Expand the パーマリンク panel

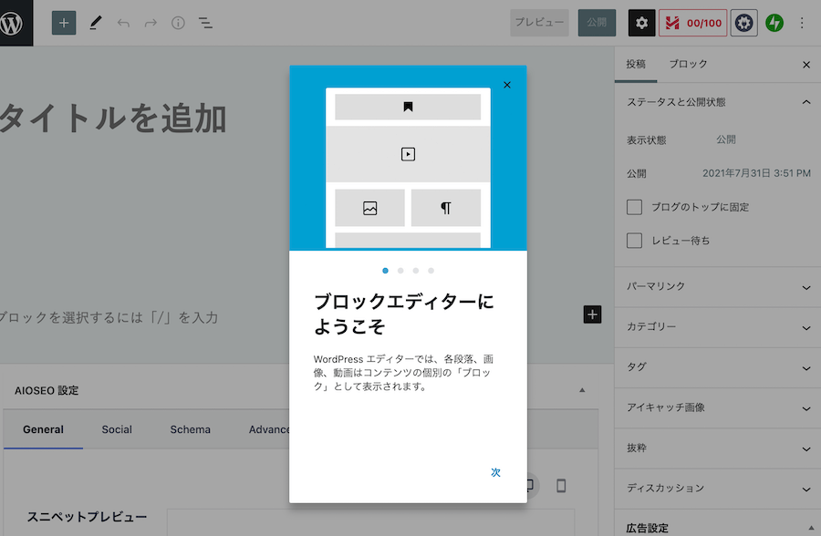pos(717,287)
